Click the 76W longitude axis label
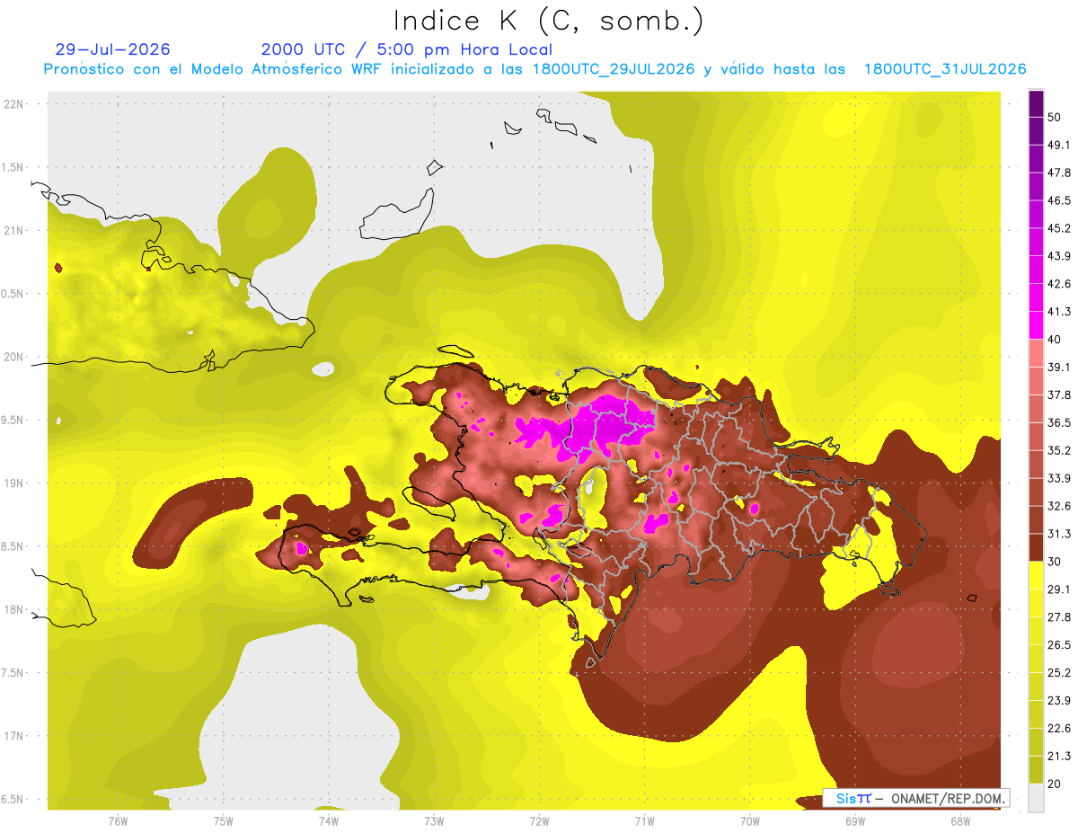 [x=118, y=820]
